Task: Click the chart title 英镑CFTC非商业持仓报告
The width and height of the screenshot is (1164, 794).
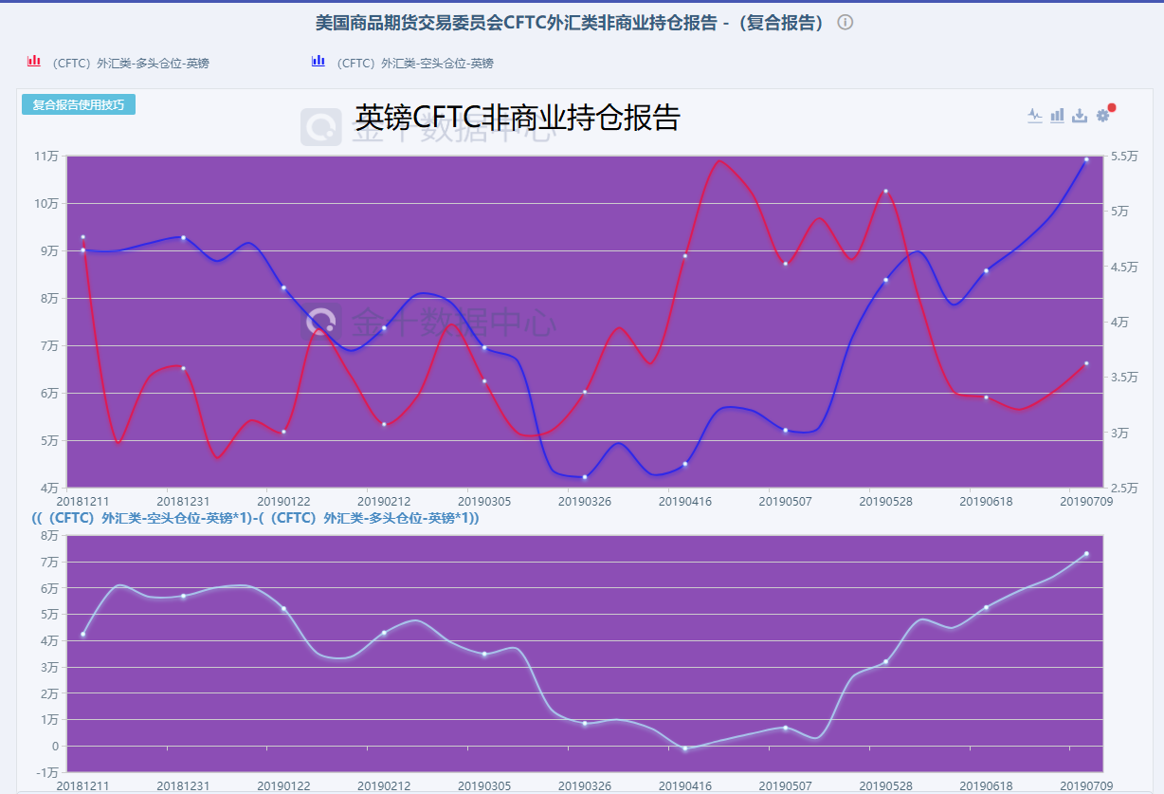Action: (518, 118)
